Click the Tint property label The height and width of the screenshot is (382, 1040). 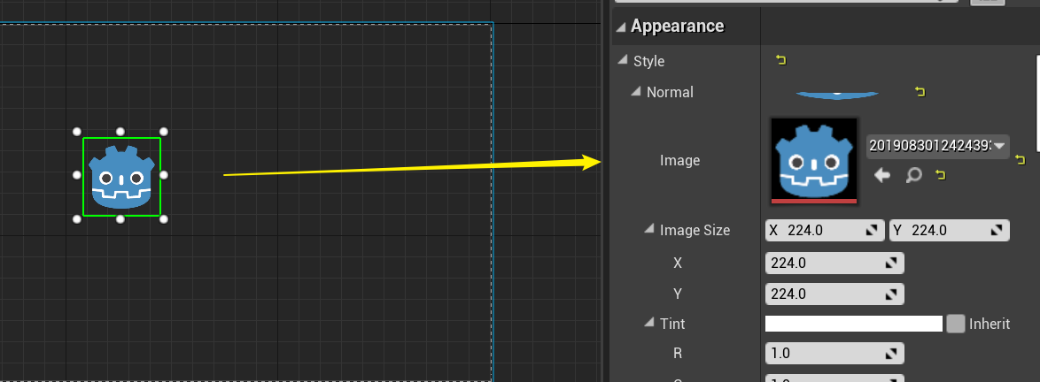(672, 324)
